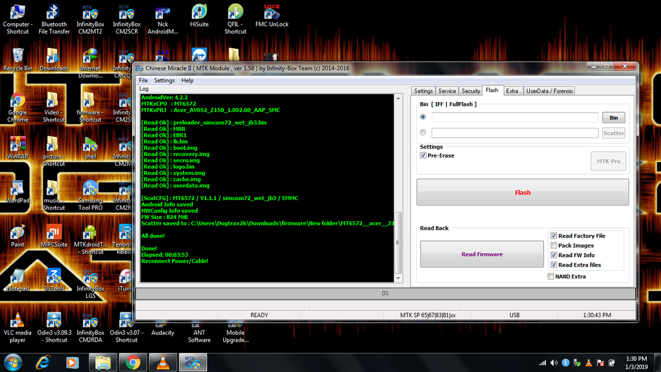Open the Help menu

coord(187,81)
